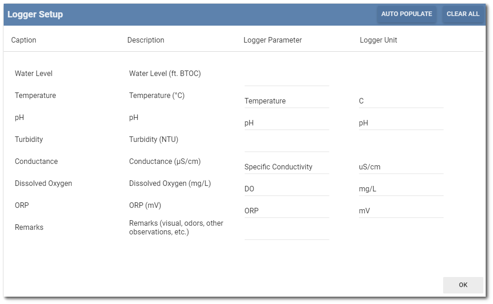493x304 pixels.
Task: Click the Logger Parameter column header
Action: [273, 40]
